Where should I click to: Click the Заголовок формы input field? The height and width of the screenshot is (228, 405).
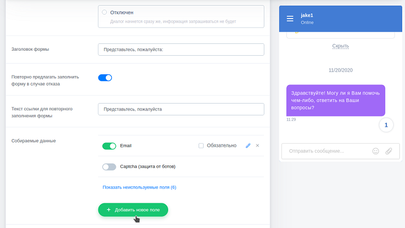pos(181,50)
